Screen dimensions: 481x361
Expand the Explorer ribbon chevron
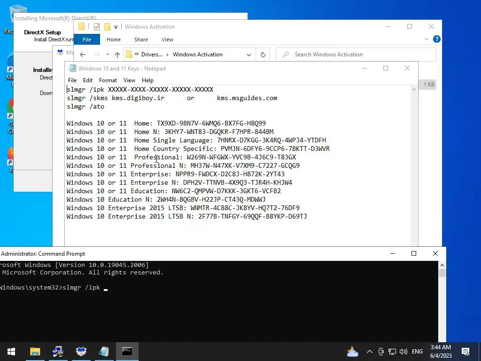(x=427, y=39)
